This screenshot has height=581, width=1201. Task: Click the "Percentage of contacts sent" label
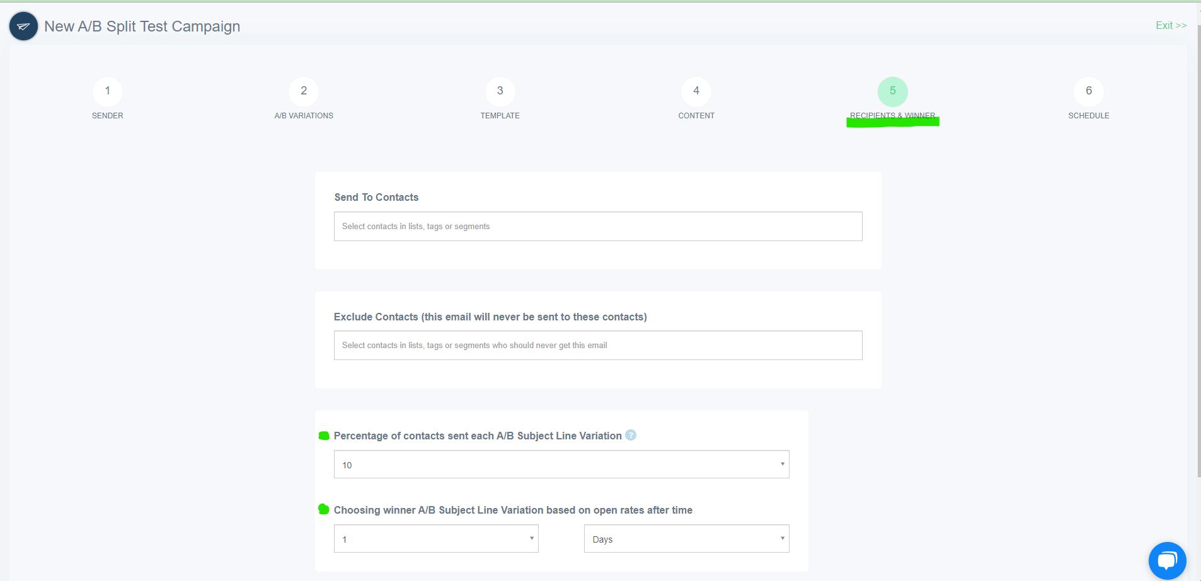[478, 436]
